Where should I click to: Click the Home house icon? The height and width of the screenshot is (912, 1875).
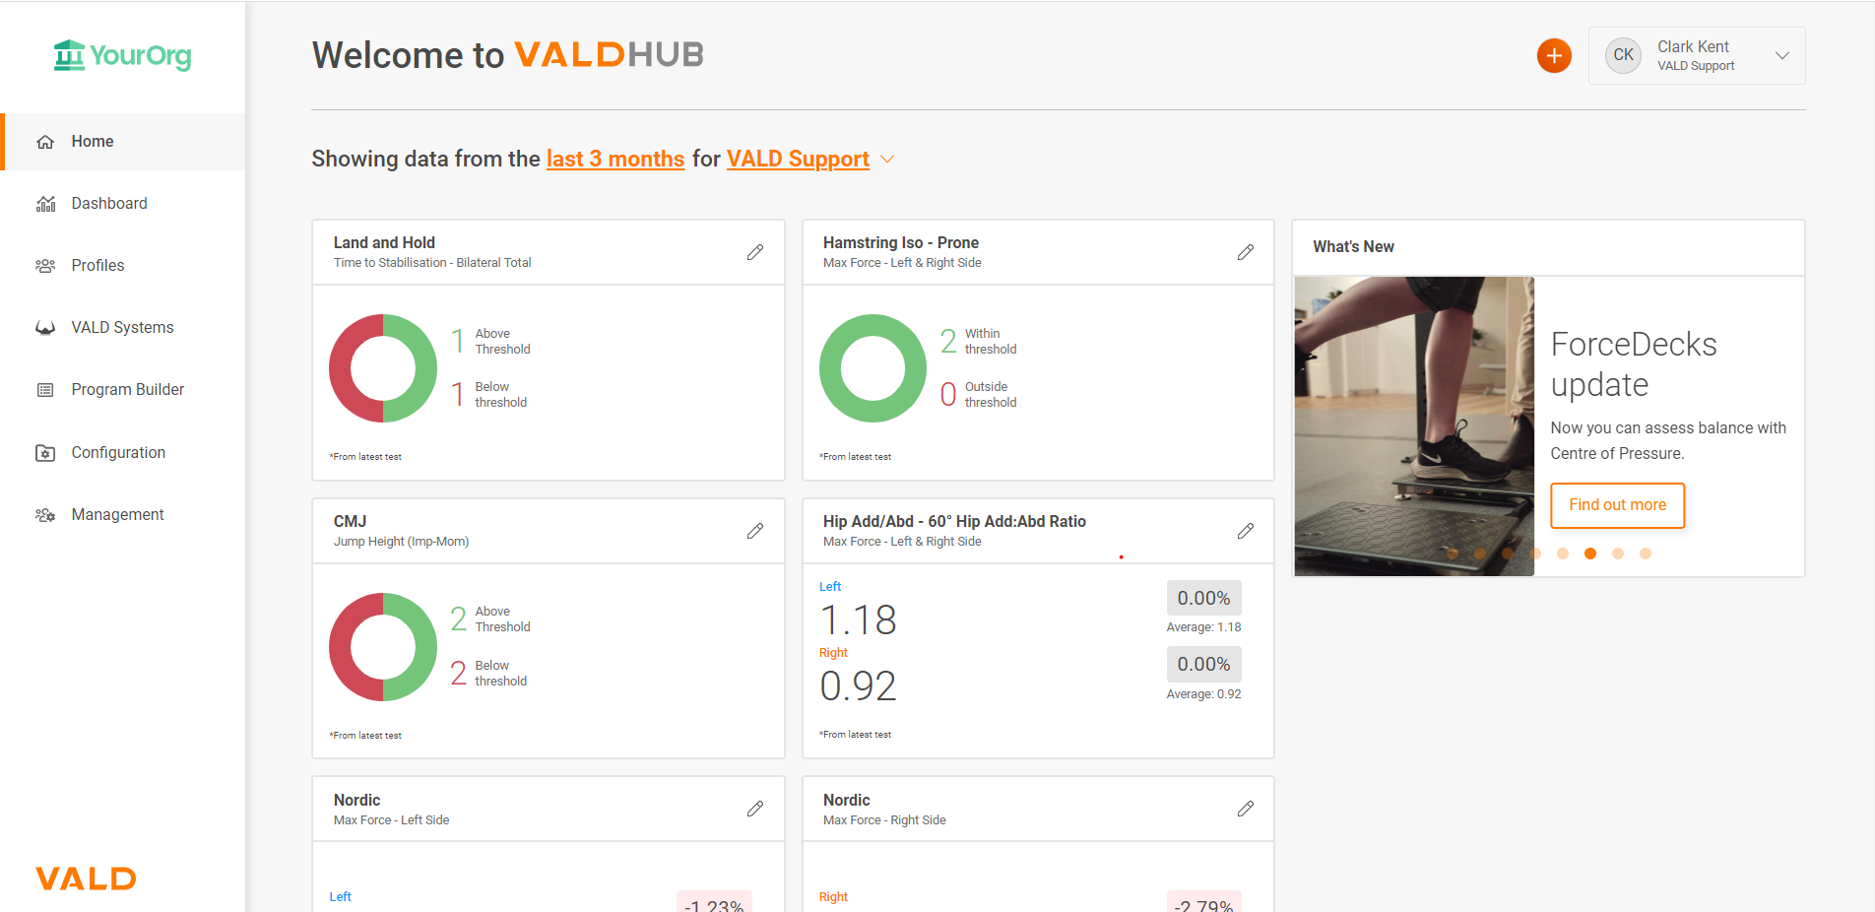pyautogui.click(x=45, y=142)
